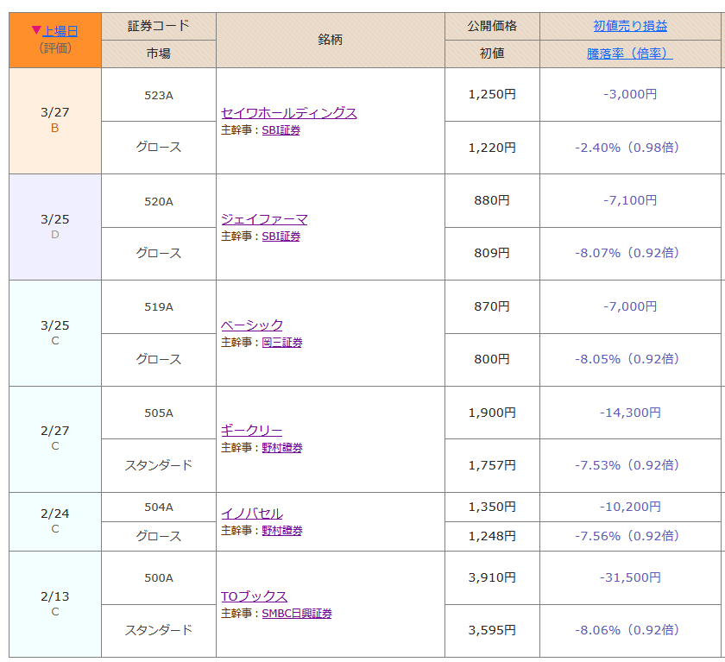This screenshot has width=725, height=662.
Task: Open SMBC日興証券 underwriter link
Action: [x=297, y=613]
